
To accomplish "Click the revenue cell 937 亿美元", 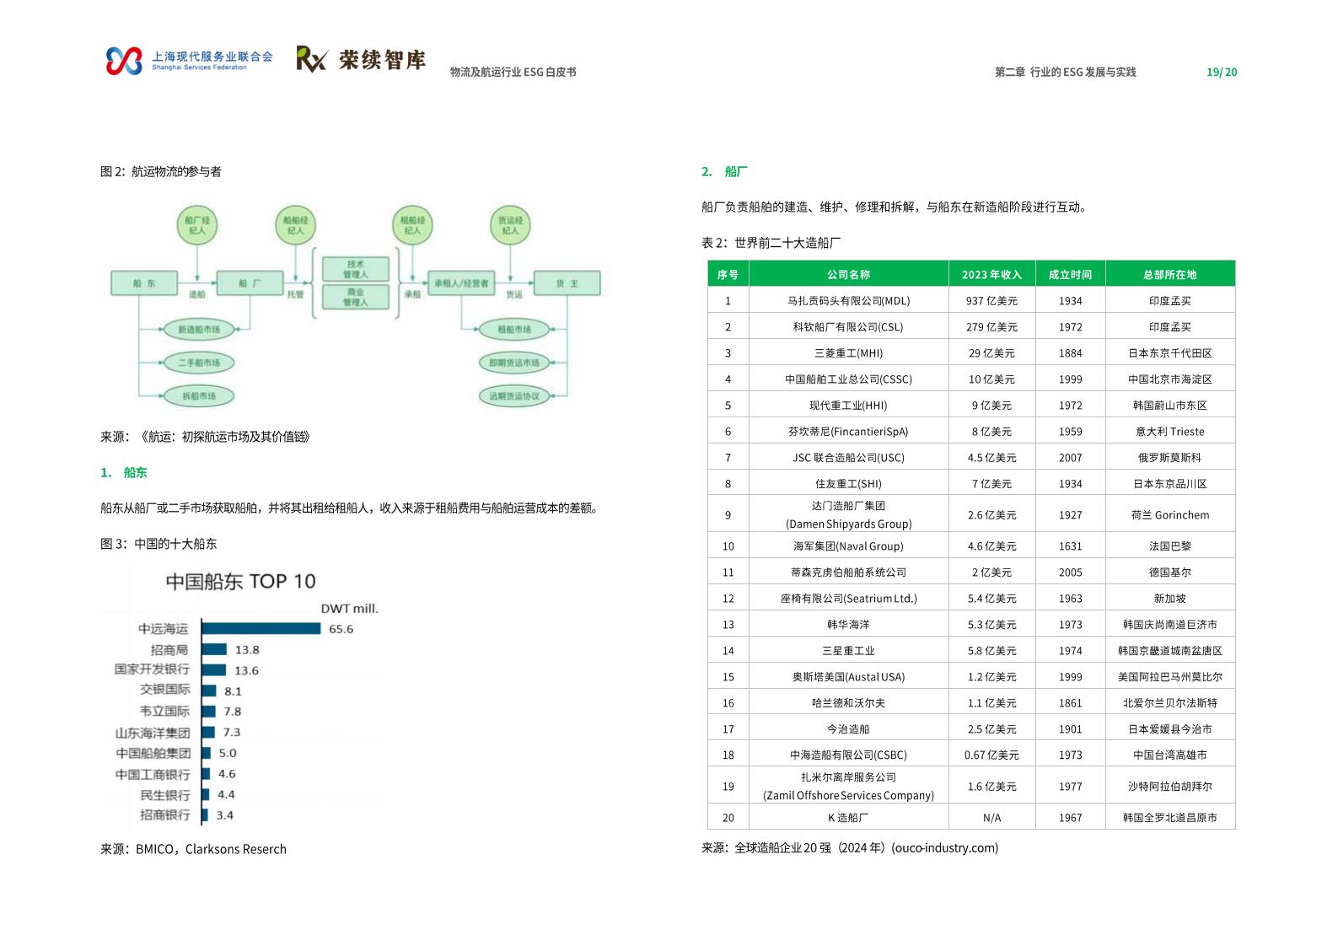I will click(991, 301).
